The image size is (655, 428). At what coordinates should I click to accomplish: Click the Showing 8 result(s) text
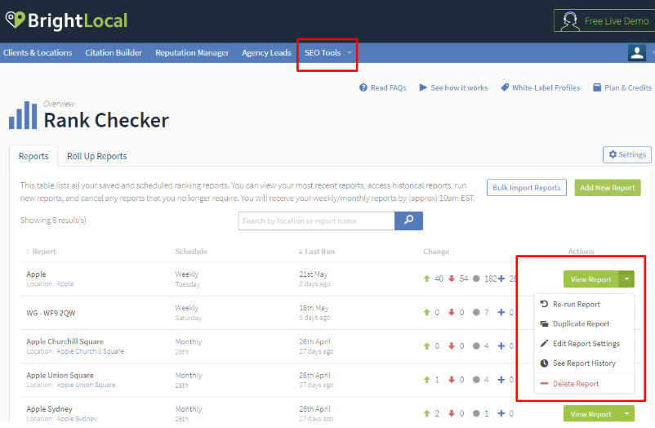point(53,220)
